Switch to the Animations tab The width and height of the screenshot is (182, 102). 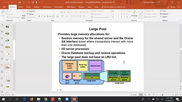(x=59, y=7)
